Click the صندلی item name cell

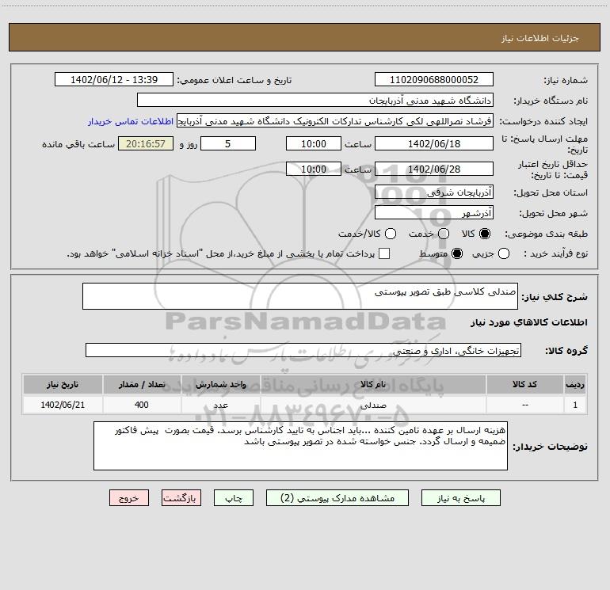click(x=373, y=405)
